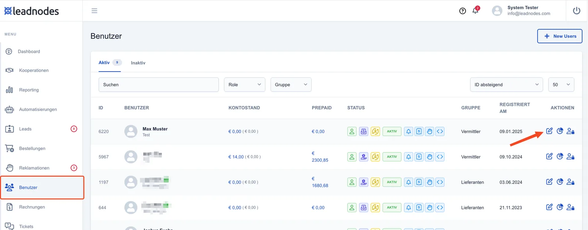Click invoice dollar icon in row 5967
The image size is (588, 230).
point(419,157)
